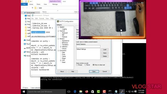Open the Manage tab under Application Tools

[55, 4]
